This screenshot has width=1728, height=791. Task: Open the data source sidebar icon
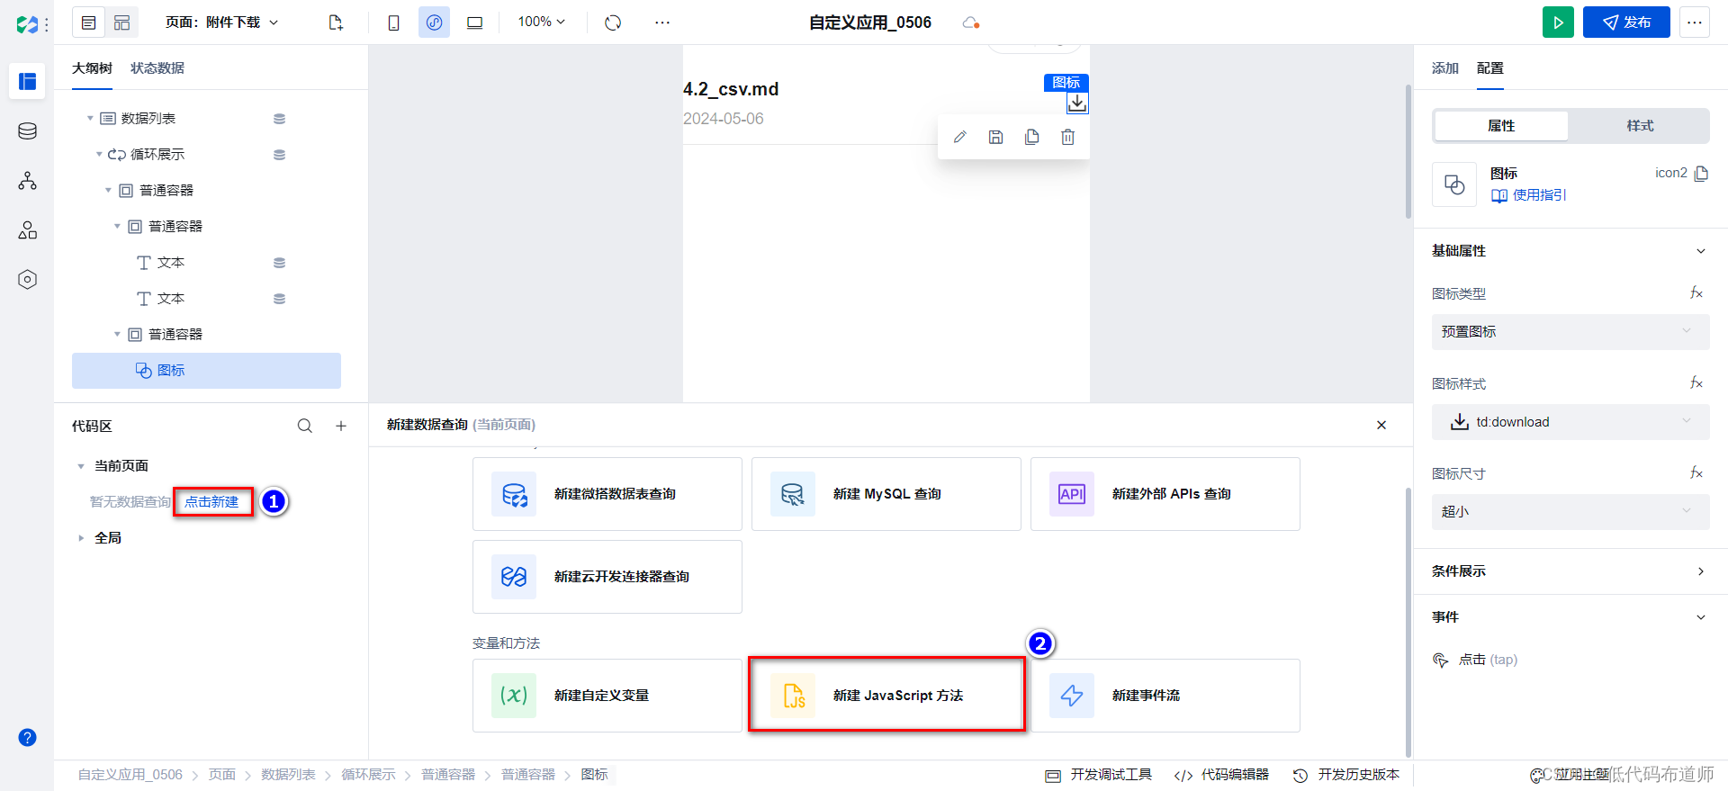point(28,131)
